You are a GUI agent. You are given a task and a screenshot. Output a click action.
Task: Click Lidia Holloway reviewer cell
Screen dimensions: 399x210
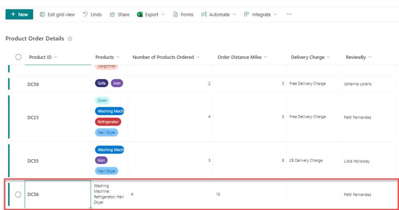357,161
